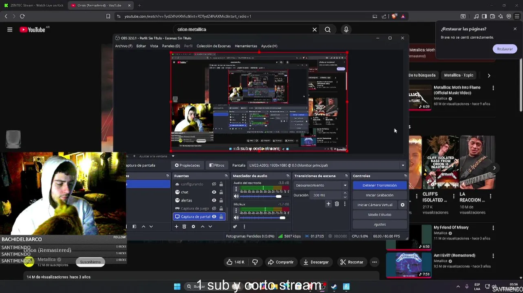Toggle the lock on the chat source
Viewport: 523px width, 293px height.
pos(221,192)
